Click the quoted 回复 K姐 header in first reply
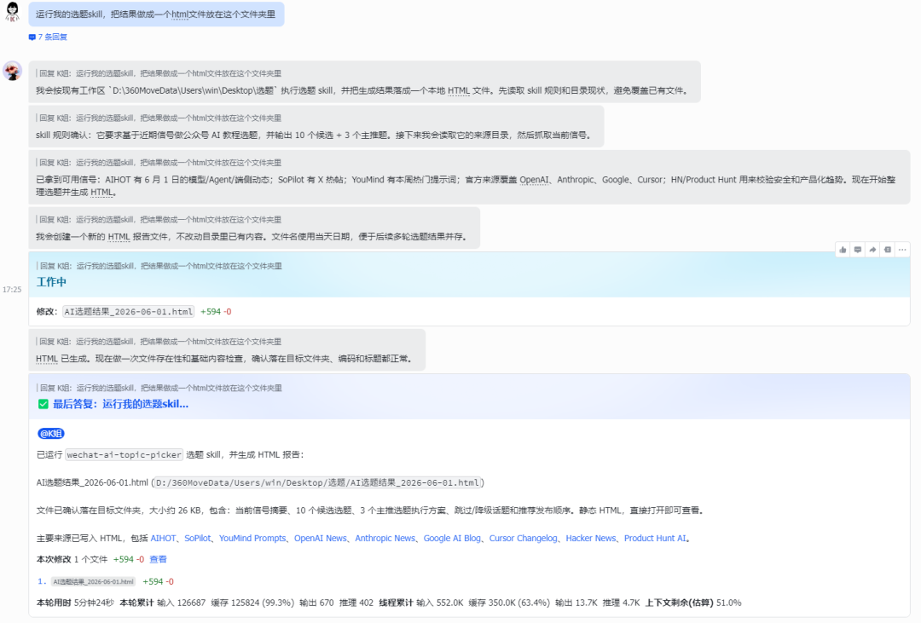The height and width of the screenshot is (623, 921). [x=160, y=73]
